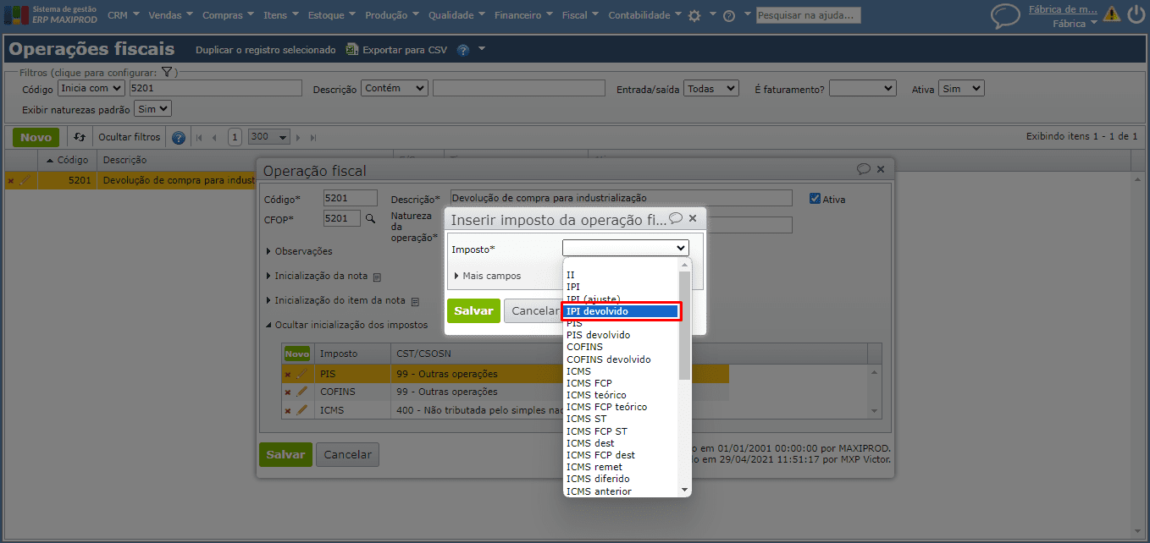Viewport: 1150px width, 543px height.
Task: Expand Mais campos section
Action: 488,276
